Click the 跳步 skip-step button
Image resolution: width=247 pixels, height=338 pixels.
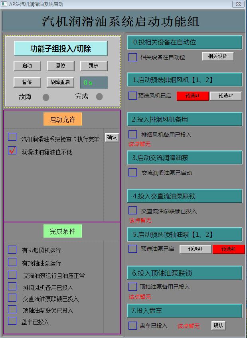pos(94,66)
